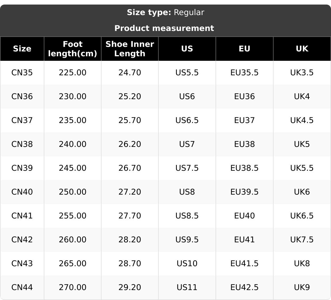Click the US column header

point(187,49)
